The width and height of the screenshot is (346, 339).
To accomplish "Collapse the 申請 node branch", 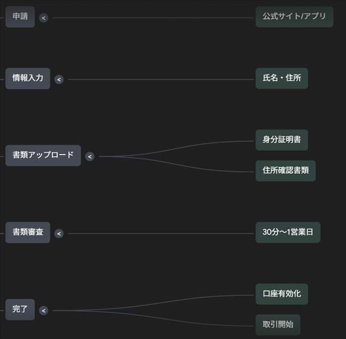I will click(x=44, y=18).
